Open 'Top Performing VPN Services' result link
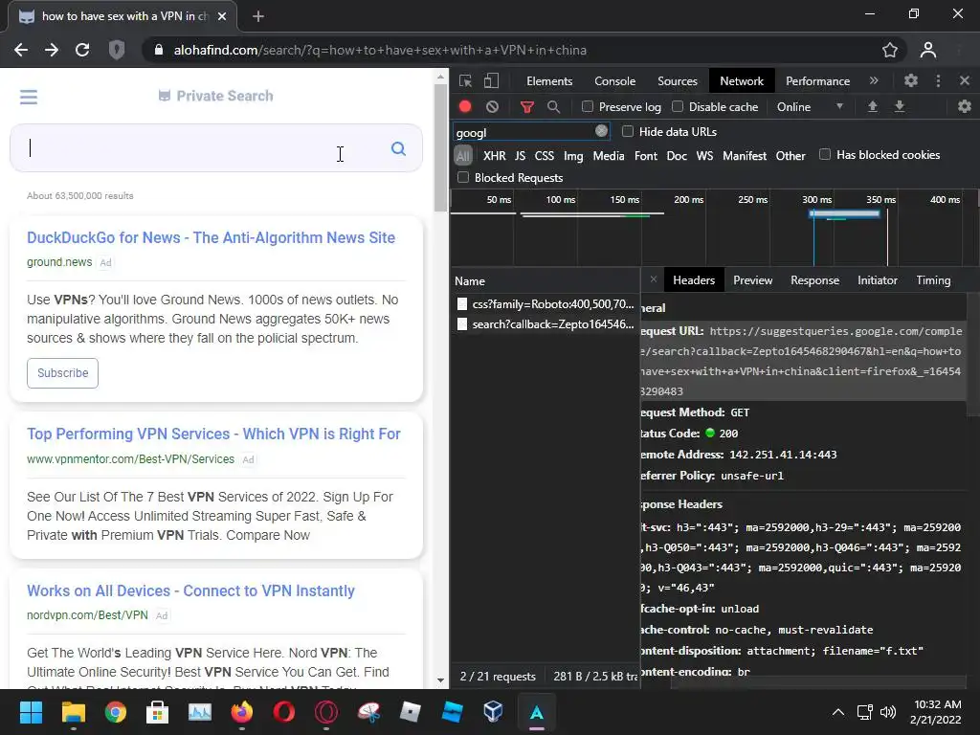Viewport: 980px width, 735px height. (x=213, y=434)
